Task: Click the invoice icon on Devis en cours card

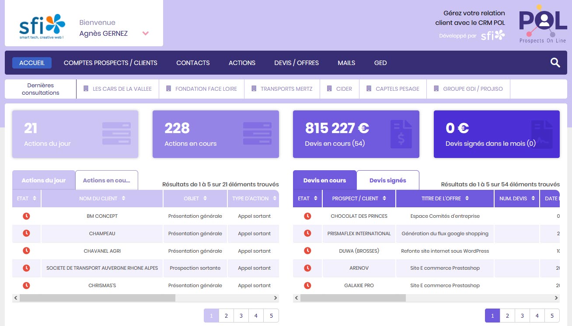Action: click(x=401, y=134)
